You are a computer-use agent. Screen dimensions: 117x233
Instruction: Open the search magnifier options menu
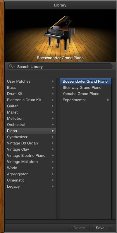(12, 66)
